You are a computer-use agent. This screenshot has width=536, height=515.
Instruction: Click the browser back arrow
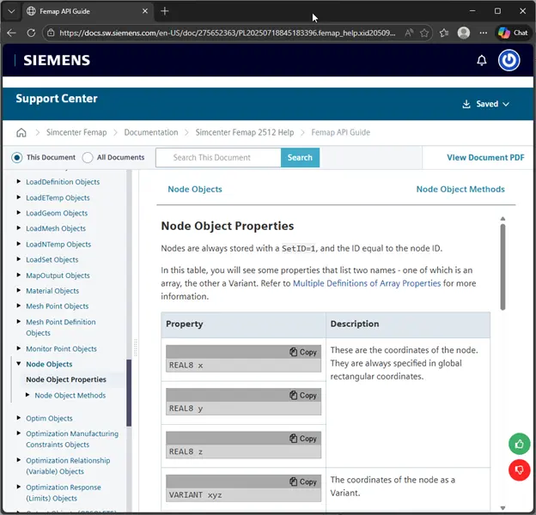click(12, 33)
